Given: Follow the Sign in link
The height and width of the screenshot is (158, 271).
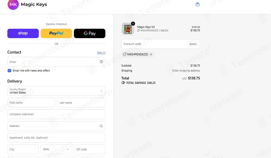Looking at the screenshot, I should 101,52.
